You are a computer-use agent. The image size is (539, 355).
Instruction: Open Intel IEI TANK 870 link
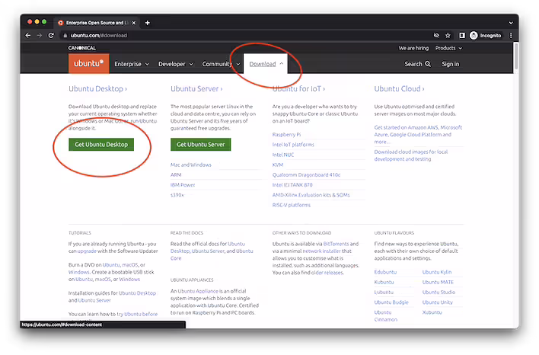[x=292, y=184]
